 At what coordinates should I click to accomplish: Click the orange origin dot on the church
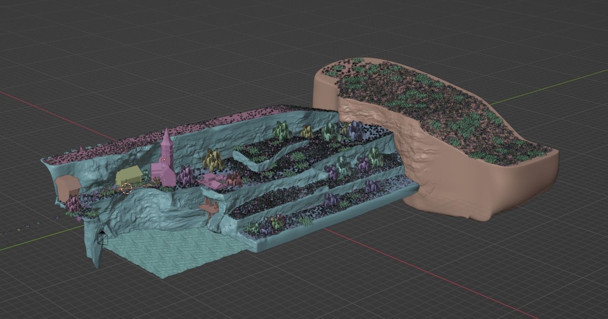point(164,160)
